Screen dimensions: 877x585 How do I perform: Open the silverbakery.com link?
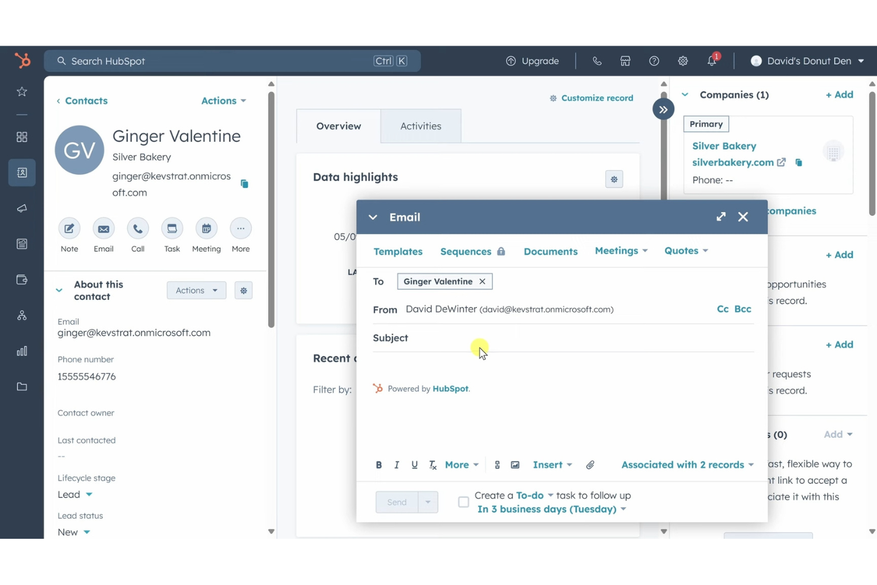tap(733, 162)
